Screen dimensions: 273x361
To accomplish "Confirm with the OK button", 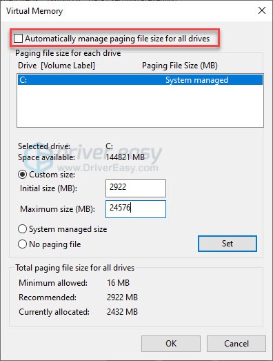I will (171, 344).
